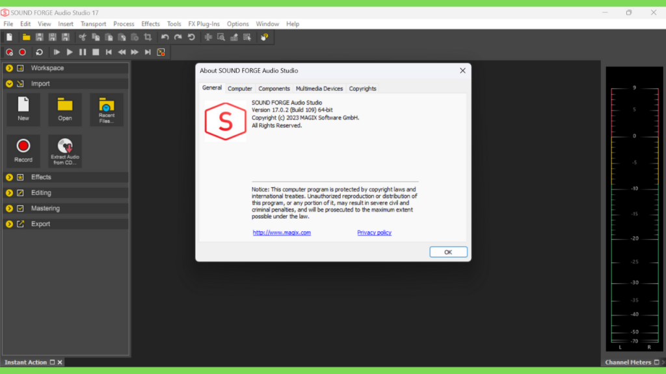Click the Copy icon in the toolbar
Screen dimensions: 666x374
click(x=96, y=37)
